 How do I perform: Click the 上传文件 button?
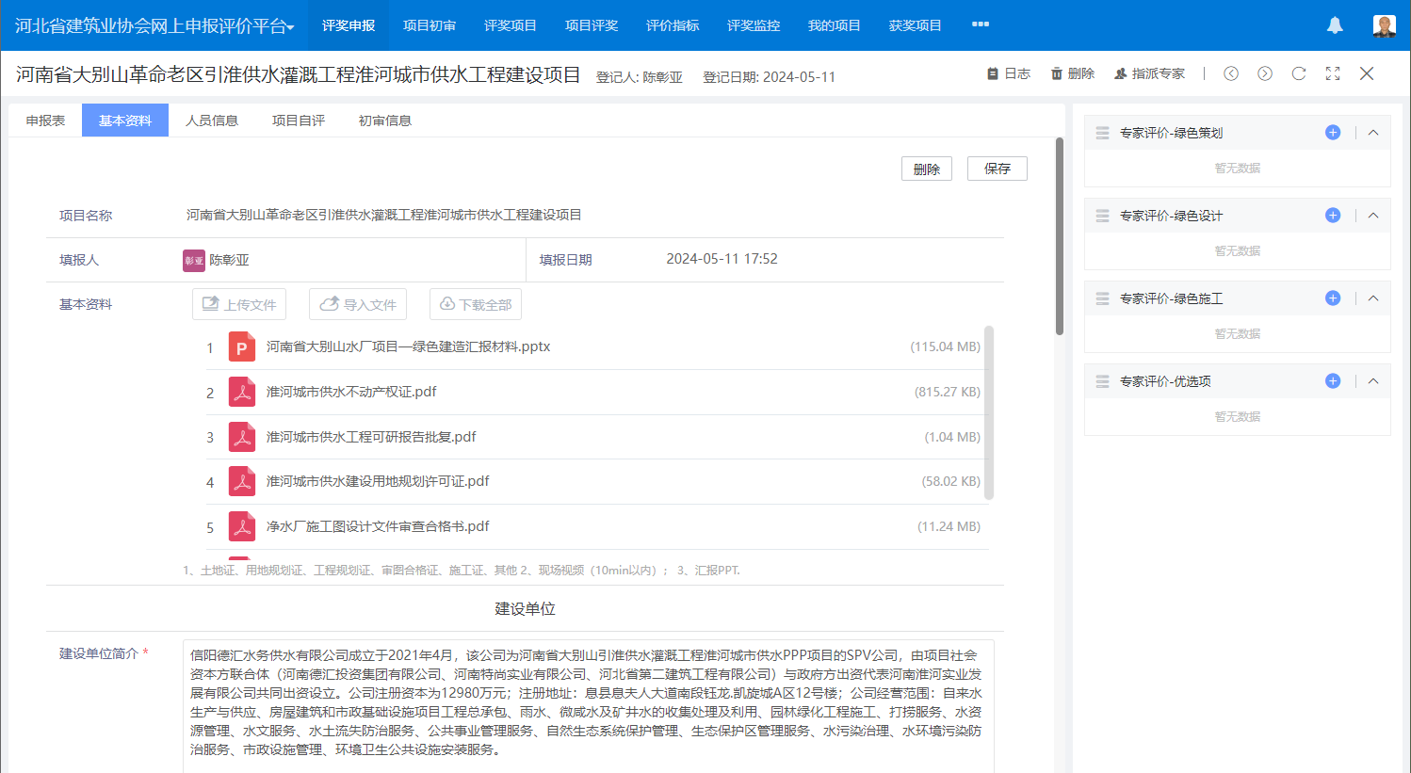pos(239,304)
